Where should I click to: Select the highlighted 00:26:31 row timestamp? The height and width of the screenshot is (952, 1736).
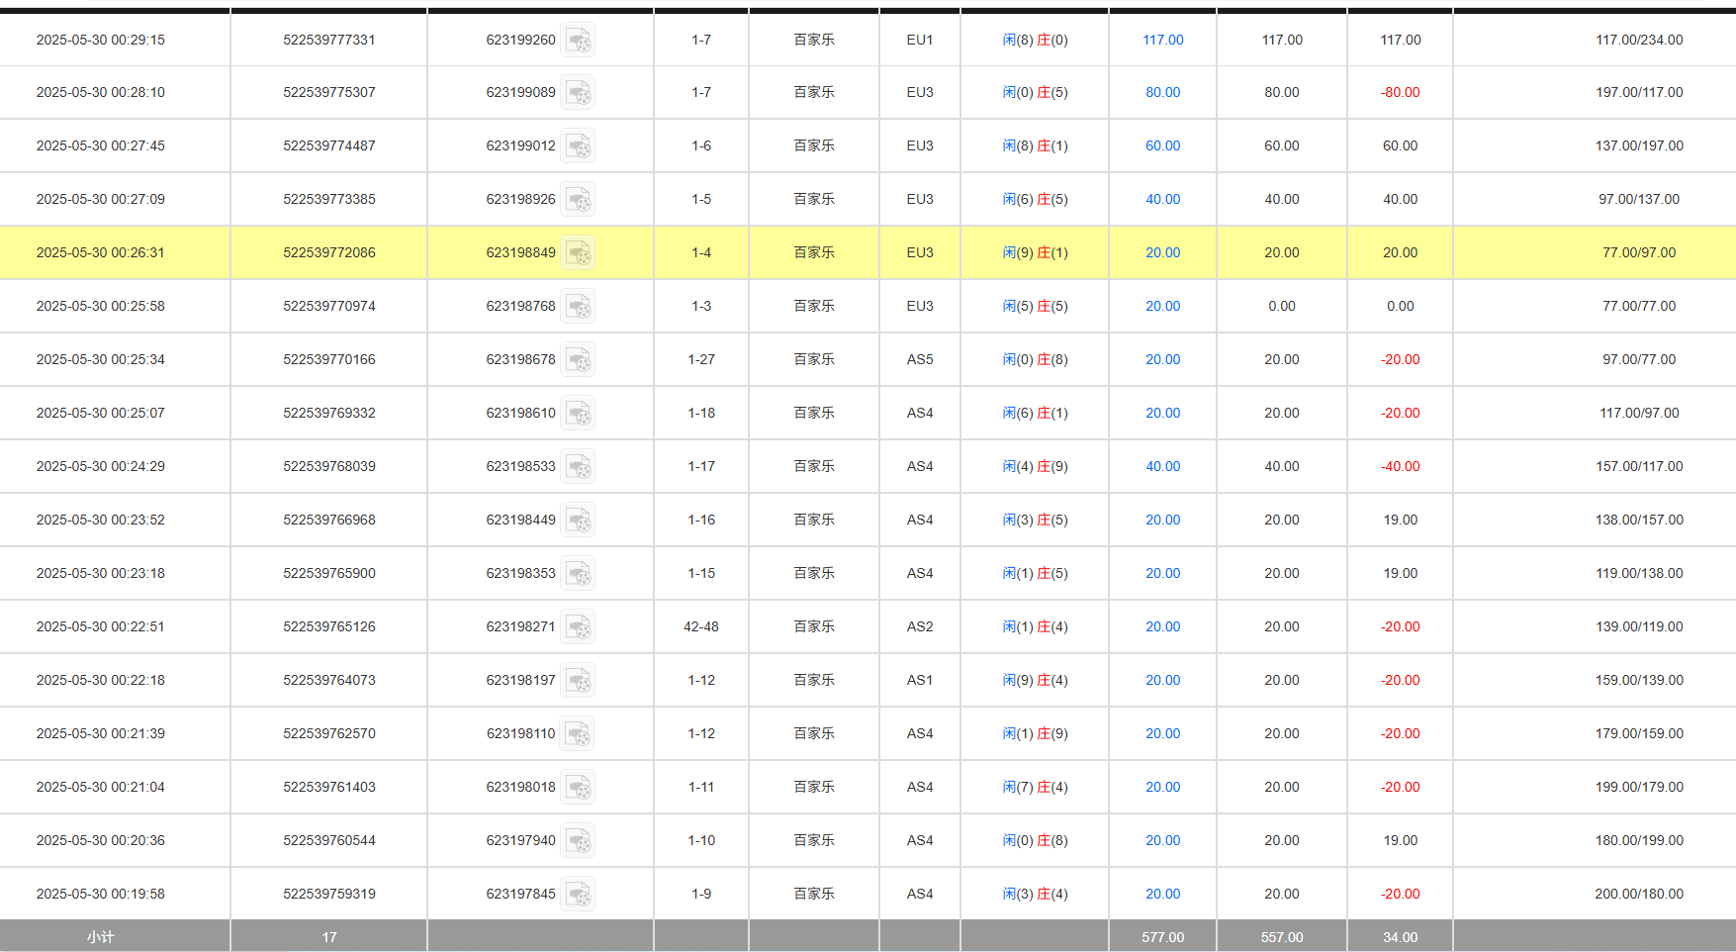(x=101, y=253)
